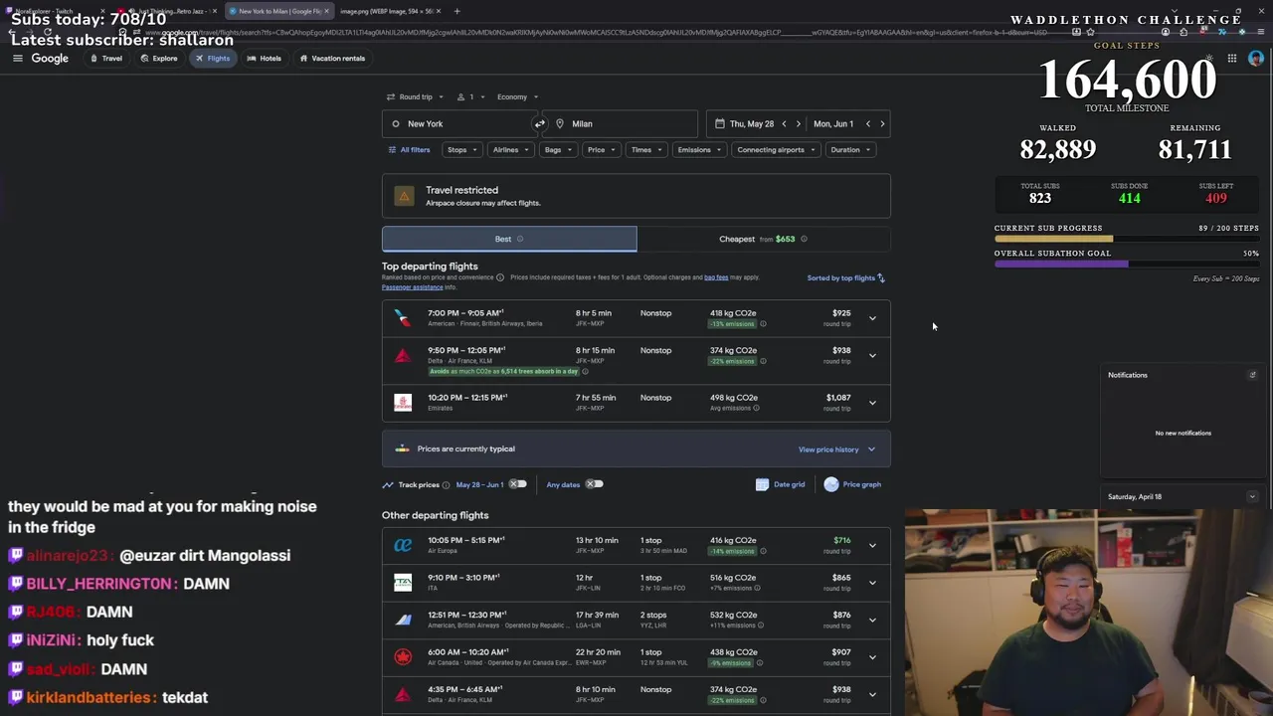1273x716 pixels.
Task: Switch to the Explore tab
Action: 159,59
